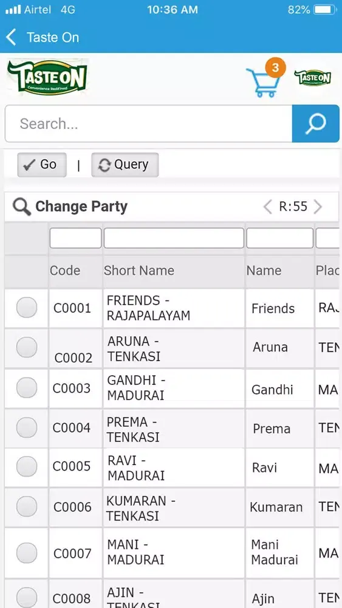Click the Short Name column header
The height and width of the screenshot is (608, 342).
click(x=139, y=271)
